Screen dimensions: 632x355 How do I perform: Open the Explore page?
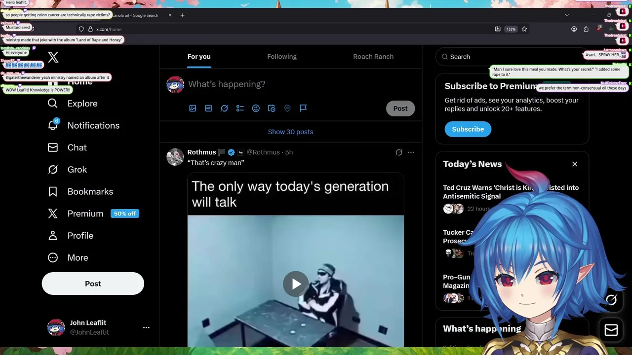coord(73,104)
